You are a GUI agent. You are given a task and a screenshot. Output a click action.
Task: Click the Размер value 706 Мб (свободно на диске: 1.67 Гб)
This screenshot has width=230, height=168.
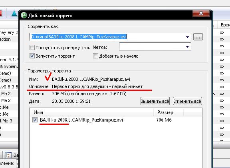point(89,94)
